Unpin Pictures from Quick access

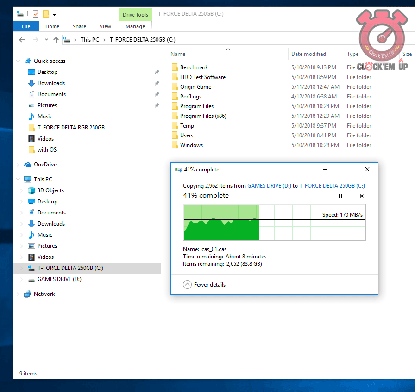click(157, 105)
